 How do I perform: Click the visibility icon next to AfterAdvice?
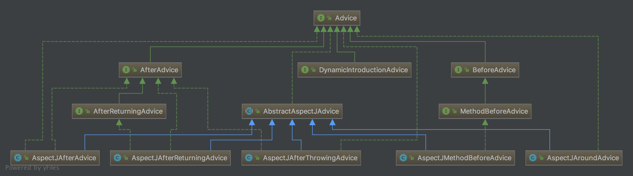[x=135, y=70]
